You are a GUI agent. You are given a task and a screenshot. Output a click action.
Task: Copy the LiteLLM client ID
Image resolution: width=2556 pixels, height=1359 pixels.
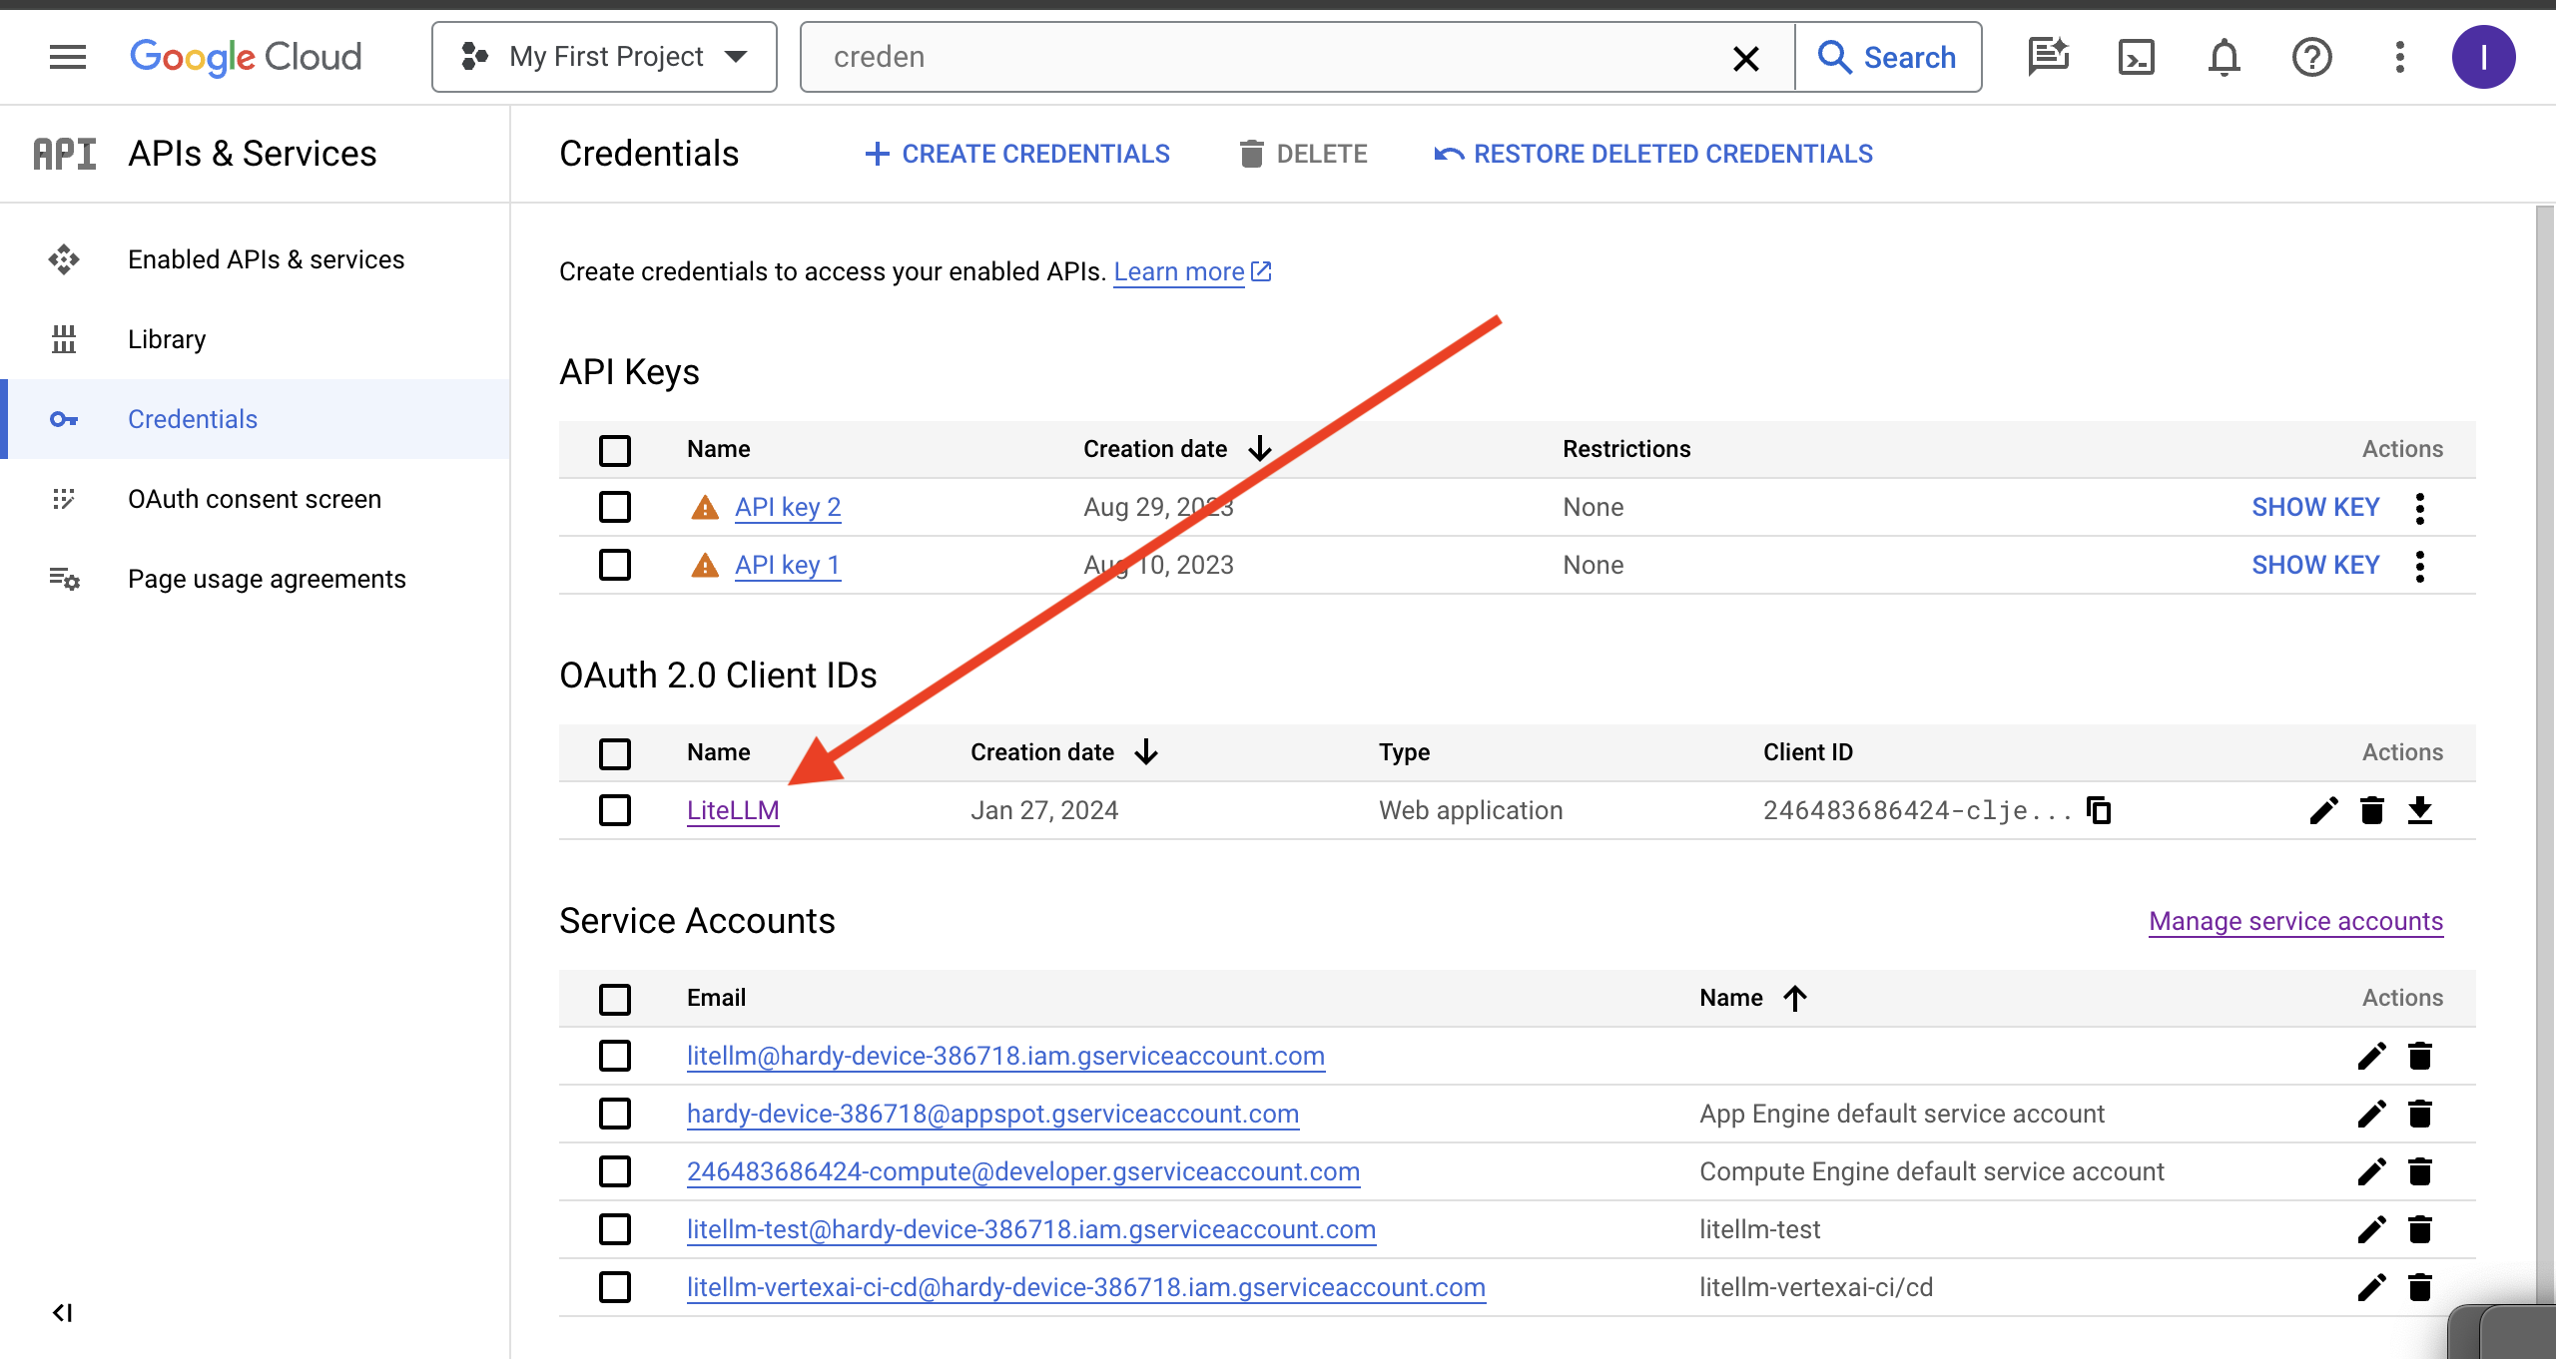click(x=2099, y=810)
